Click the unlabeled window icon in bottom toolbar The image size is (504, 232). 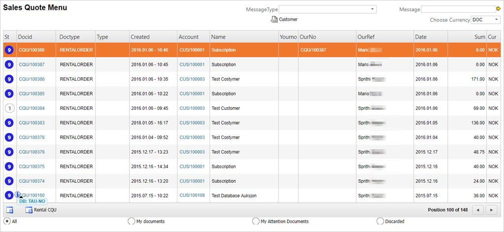[9, 210]
